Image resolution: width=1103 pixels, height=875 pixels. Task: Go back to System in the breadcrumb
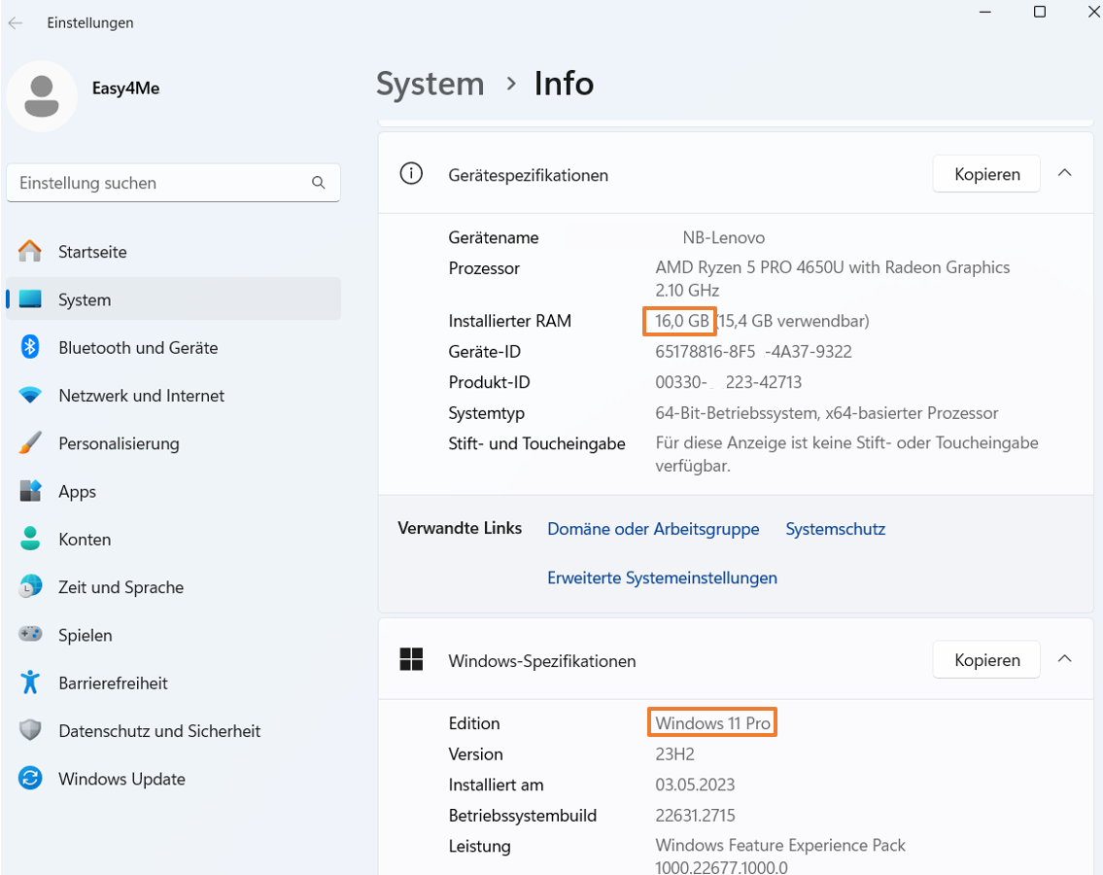coord(430,84)
